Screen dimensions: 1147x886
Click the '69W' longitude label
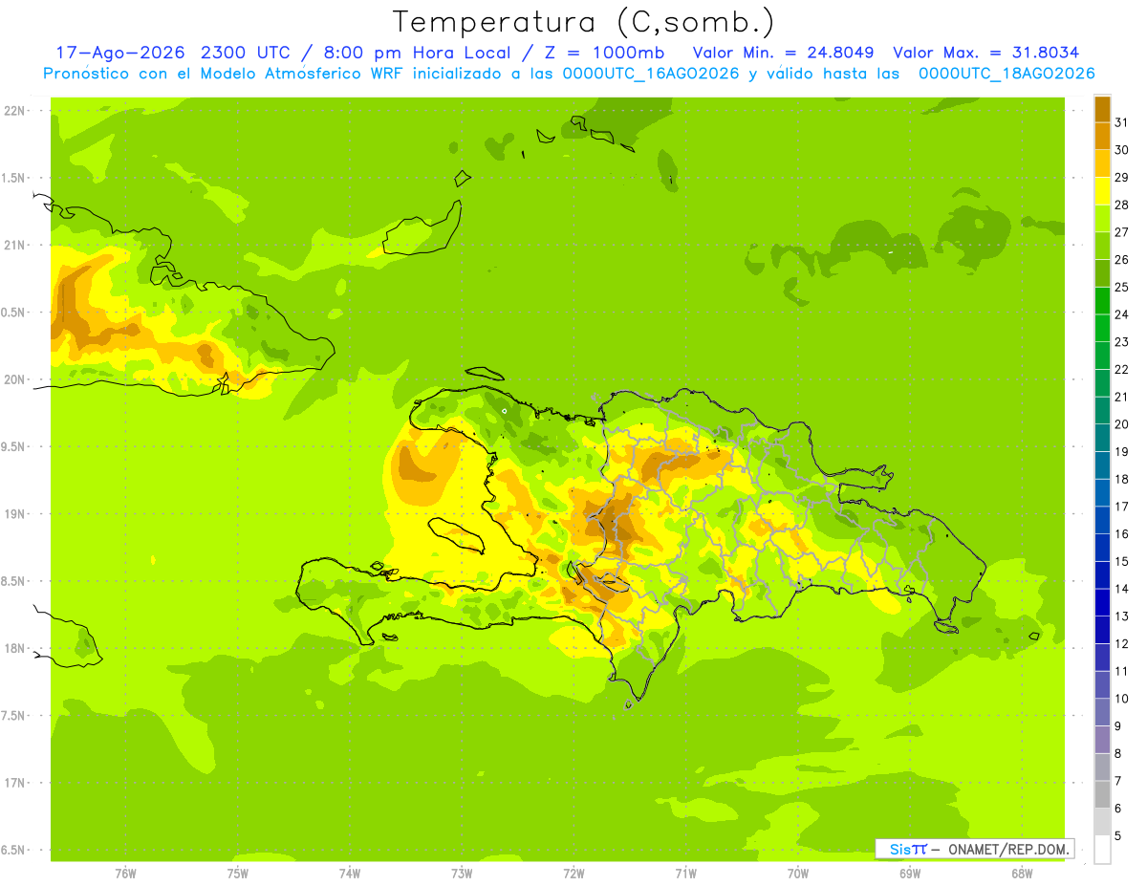click(x=910, y=874)
